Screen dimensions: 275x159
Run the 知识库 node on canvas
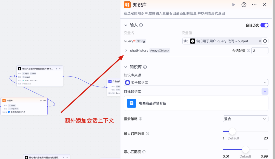(41, 100)
